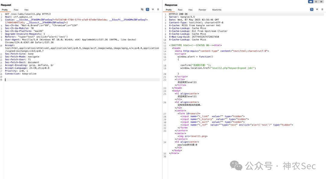Click the img src=level11.png line
Screen dimensions: 326x179
click(x=193, y=136)
